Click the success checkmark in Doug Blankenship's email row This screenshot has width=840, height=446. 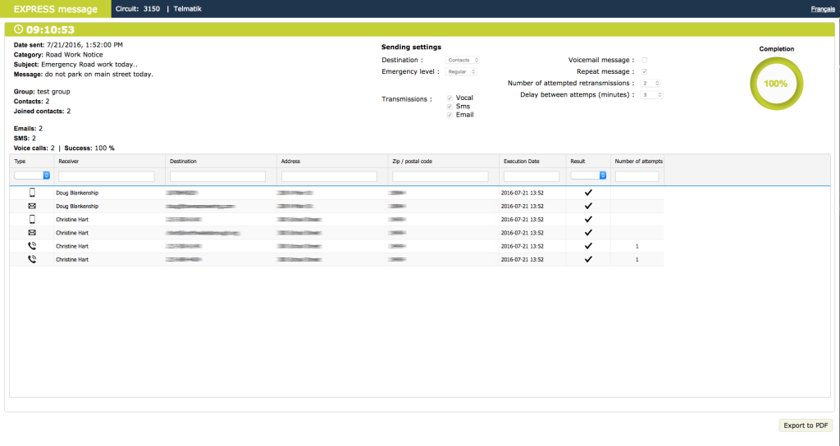click(x=588, y=206)
